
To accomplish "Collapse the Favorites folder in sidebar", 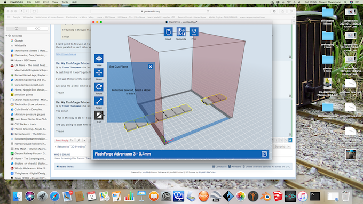I will 6,36.
